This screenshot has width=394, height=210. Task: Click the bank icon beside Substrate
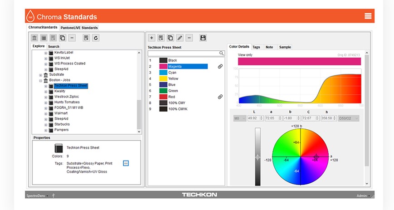coord(46,75)
